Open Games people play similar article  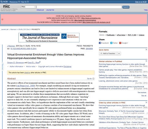point(121,71)
